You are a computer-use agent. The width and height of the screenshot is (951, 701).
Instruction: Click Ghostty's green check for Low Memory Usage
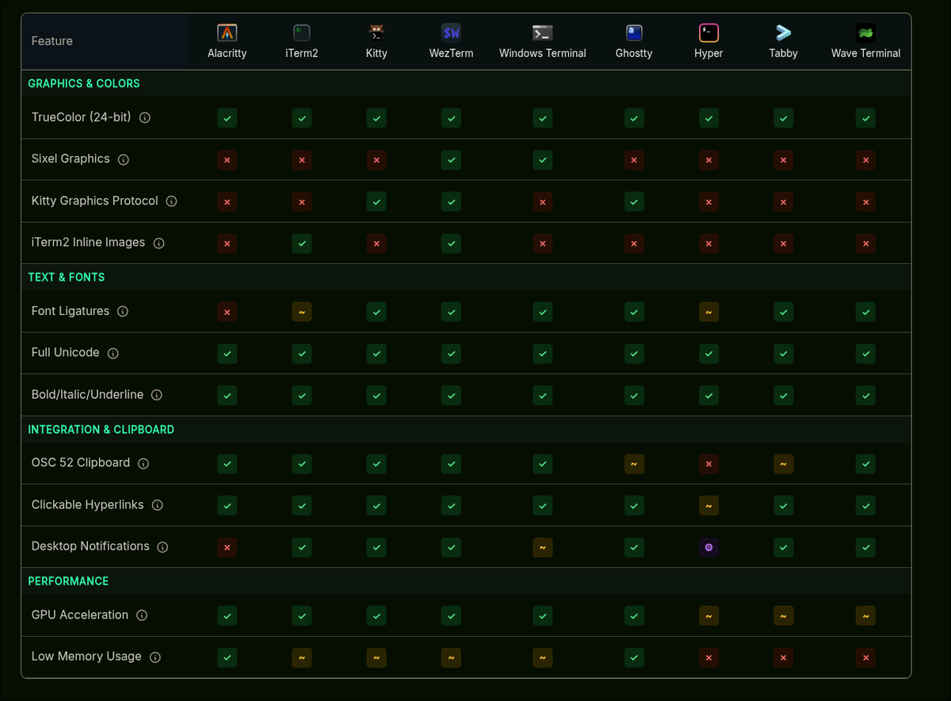pyautogui.click(x=634, y=657)
